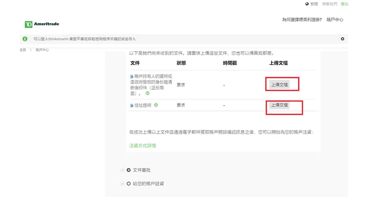The height and width of the screenshot is (197, 366).
Task: Click the document icon beside passport ID text
Action: tap(132, 76)
